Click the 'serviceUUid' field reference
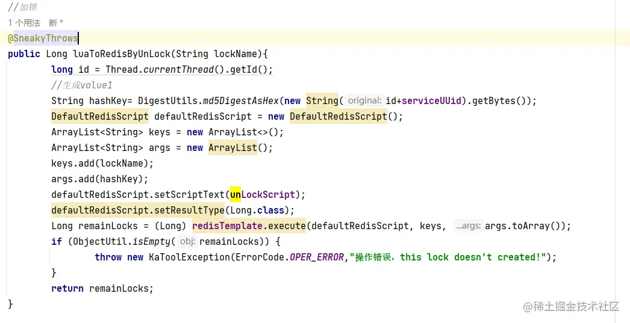 [431, 100]
